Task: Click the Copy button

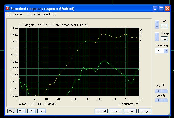Action: coord(145,111)
